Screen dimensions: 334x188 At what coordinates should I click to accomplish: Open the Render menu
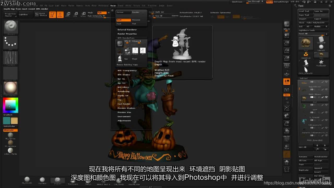click(x=113, y=5)
